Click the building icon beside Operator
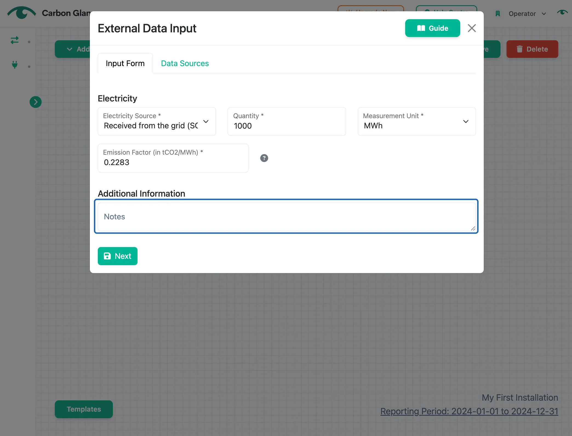Screen dimensions: 572x436 point(498,14)
